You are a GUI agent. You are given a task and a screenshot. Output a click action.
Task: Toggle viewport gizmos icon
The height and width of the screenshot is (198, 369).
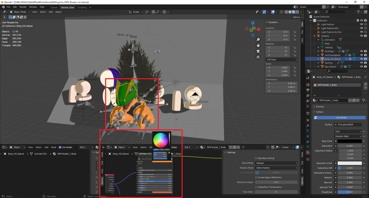click(x=264, y=12)
